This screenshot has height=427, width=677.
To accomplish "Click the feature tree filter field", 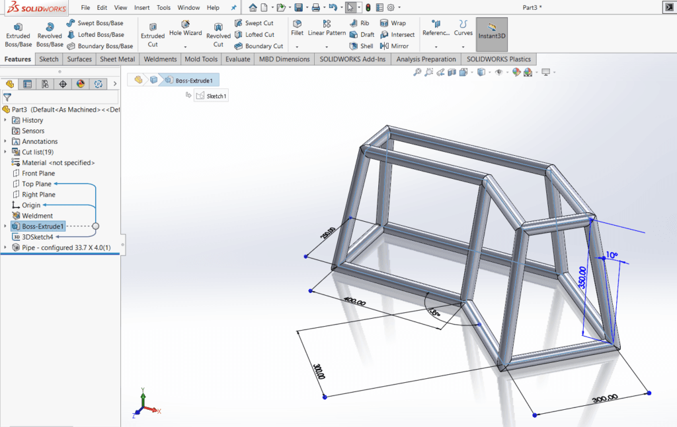I will coord(63,97).
